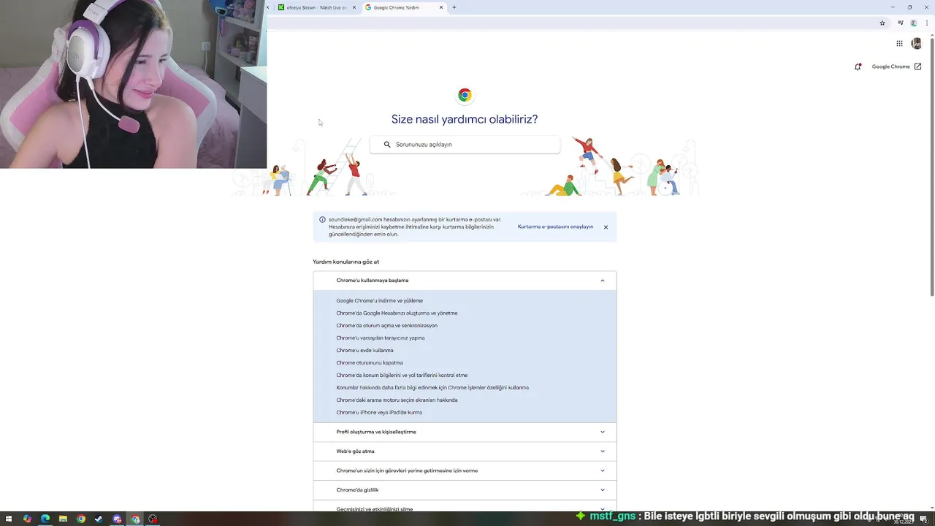Open the Google apps grid
The height and width of the screenshot is (526, 935).
(899, 44)
